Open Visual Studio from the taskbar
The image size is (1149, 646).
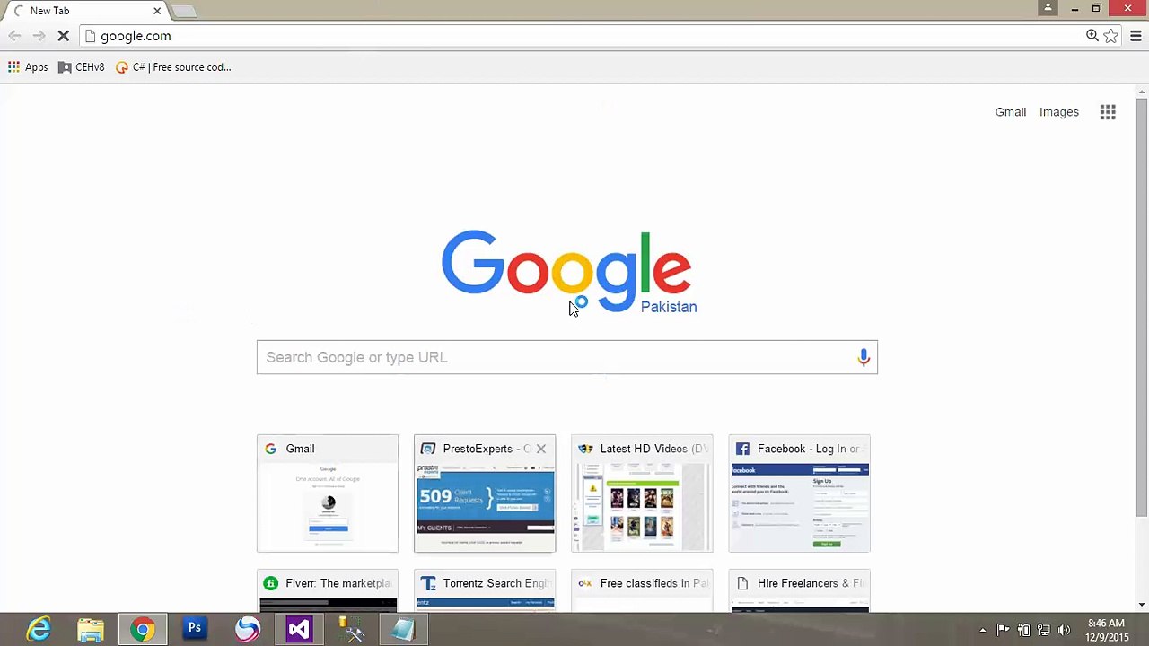299,630
